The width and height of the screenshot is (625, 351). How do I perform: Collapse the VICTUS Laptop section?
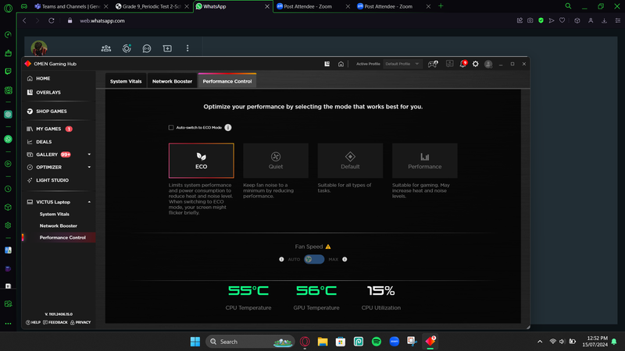(x=89, y=202)
